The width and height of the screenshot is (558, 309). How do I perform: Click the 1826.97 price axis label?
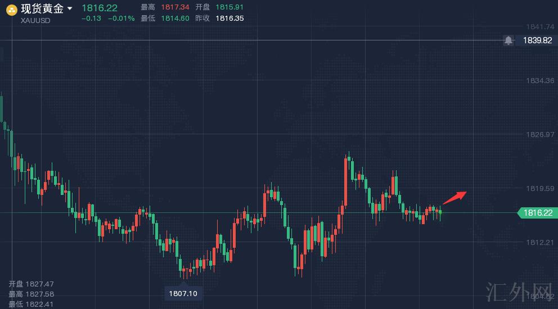[x=540, y=134]
